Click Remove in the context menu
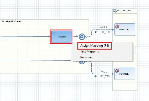 (86, 57)
